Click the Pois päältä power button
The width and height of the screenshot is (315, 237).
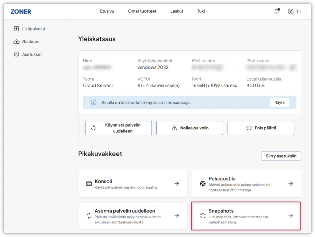[x=261, y=128]
